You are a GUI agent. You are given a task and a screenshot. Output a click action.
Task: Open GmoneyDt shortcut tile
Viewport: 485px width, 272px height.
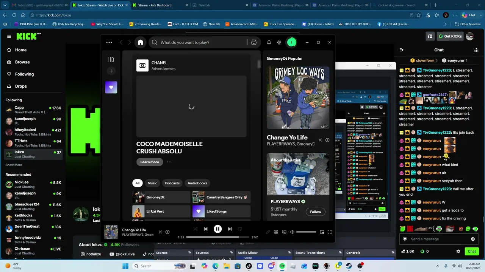[x=161, y=197]
